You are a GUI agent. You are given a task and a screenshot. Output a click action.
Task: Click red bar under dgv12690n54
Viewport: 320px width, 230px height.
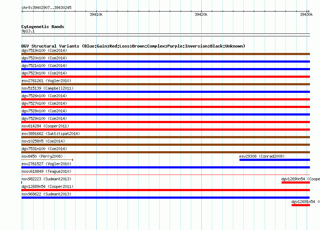pos(296,182)
